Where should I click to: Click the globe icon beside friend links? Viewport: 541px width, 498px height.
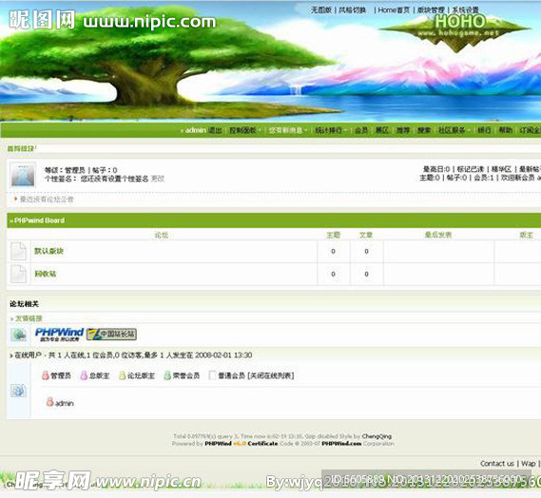tap(19, 335)
